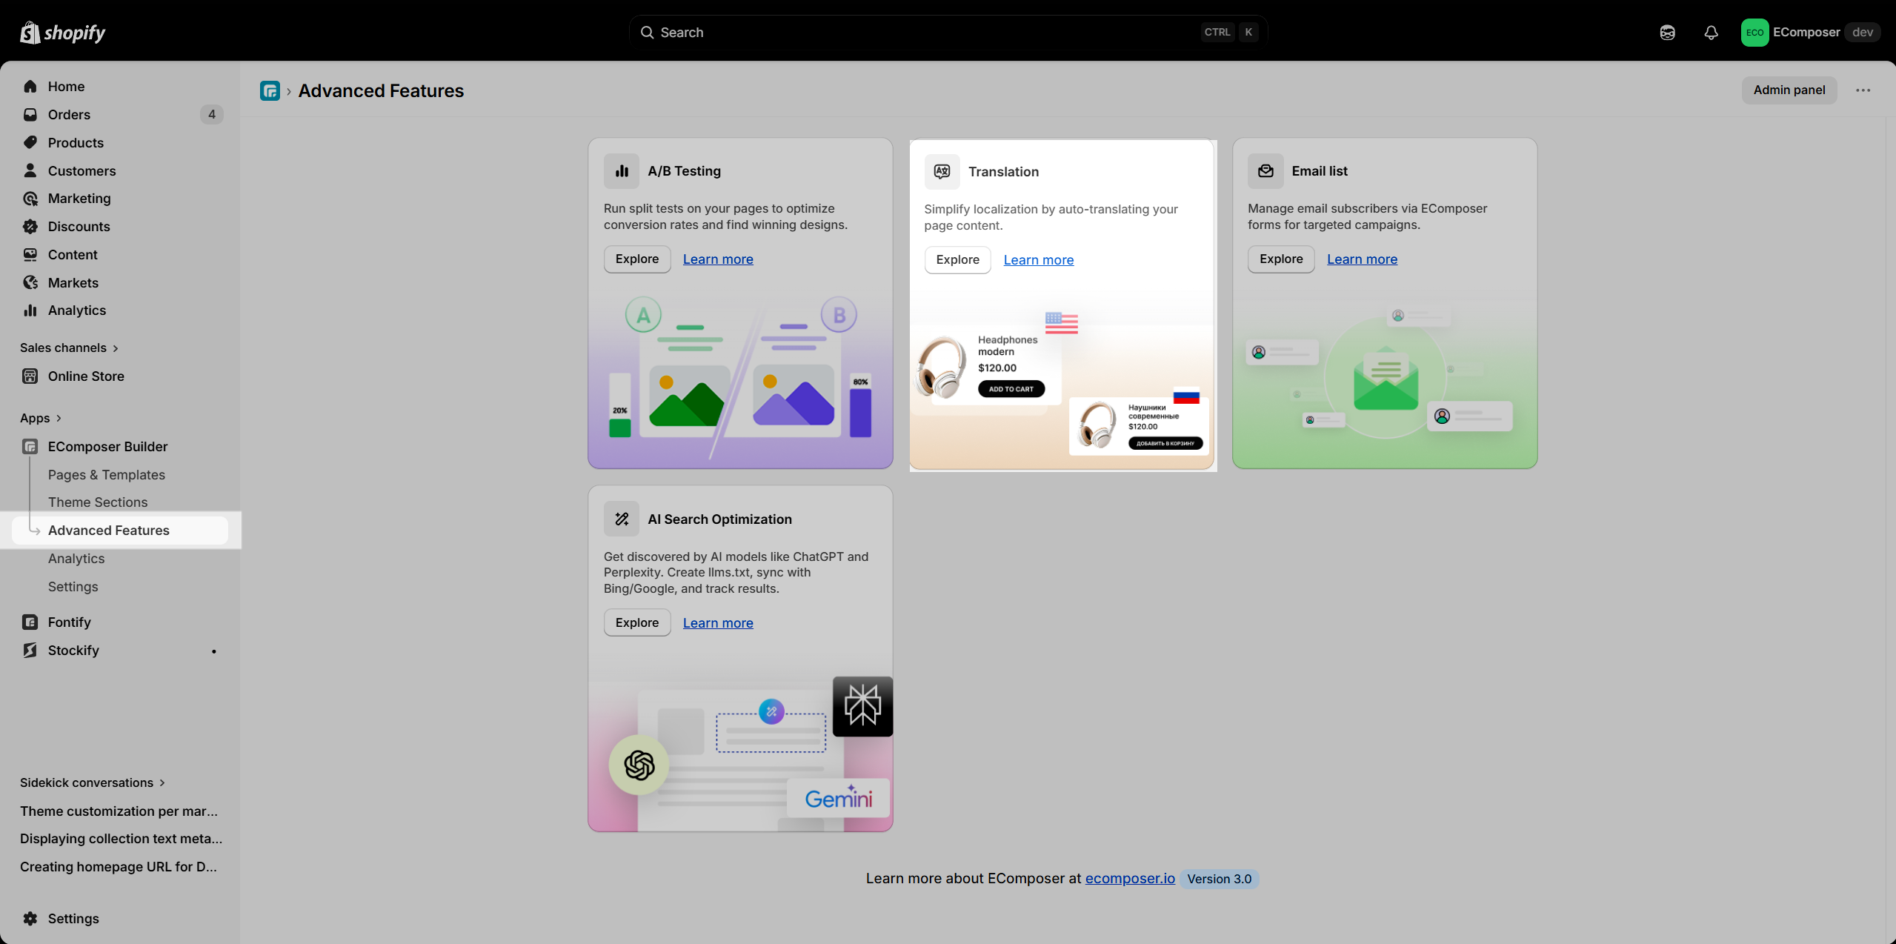Click the AI Search Optimization wand icon
Image resolution: width=1896 pixels, height=944 pixels.
click(x=622, y=519)
